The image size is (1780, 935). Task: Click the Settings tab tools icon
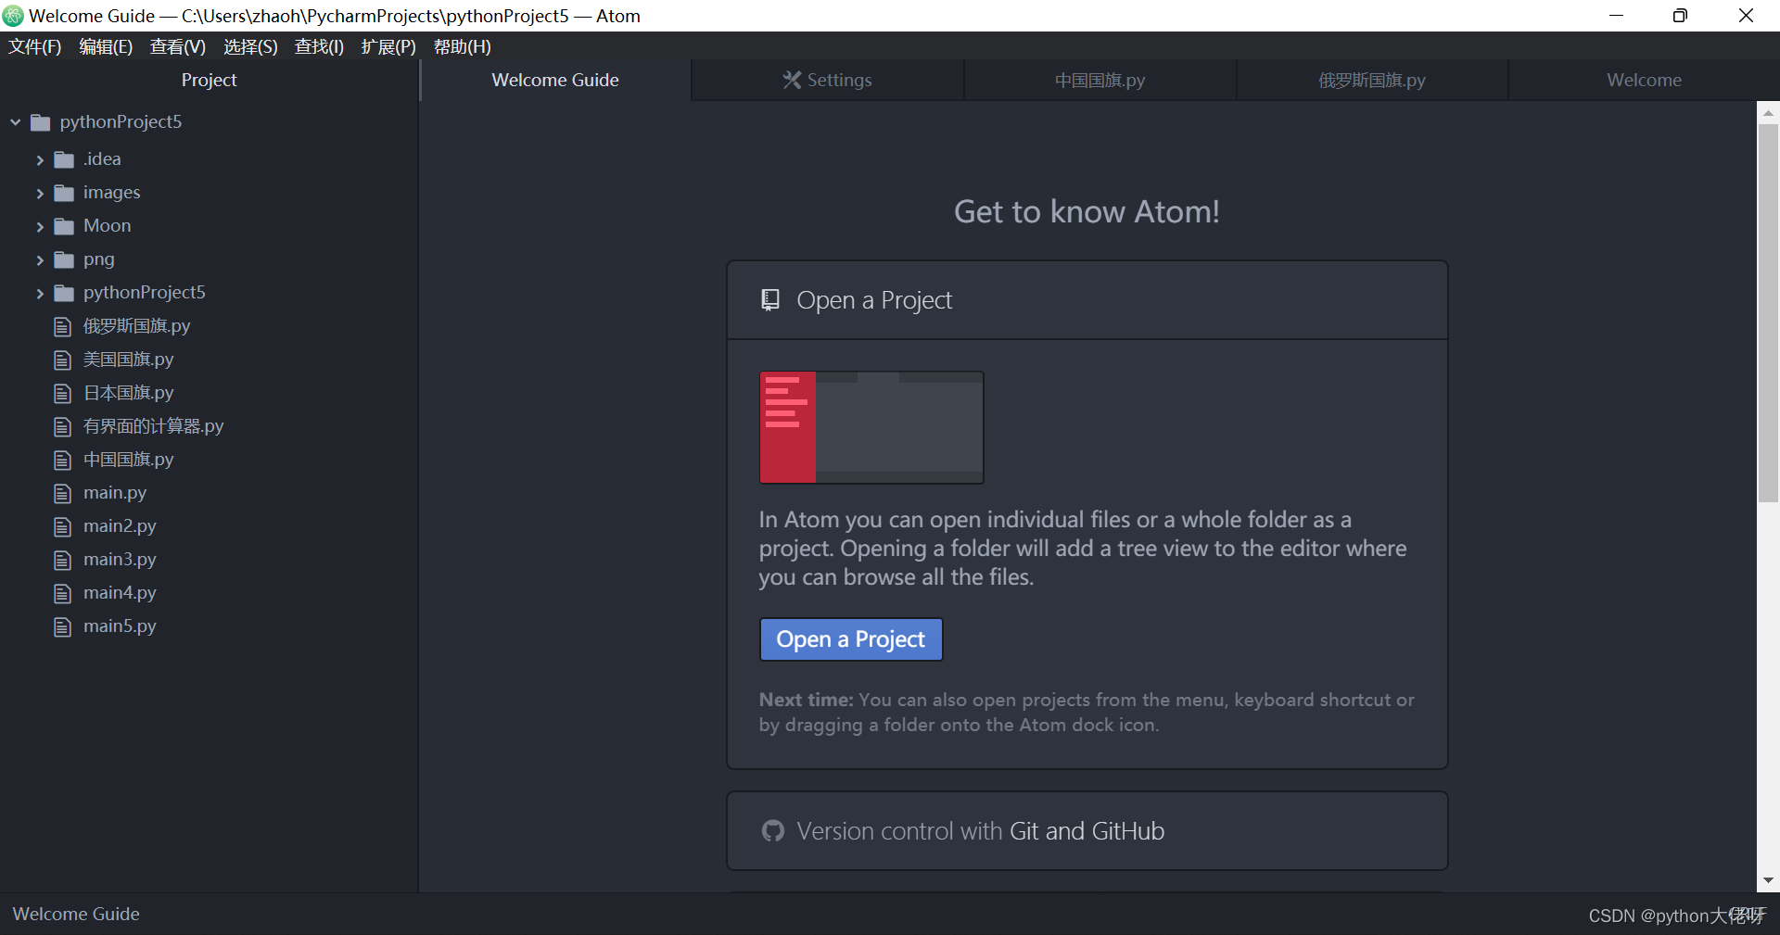click(792, 81)
